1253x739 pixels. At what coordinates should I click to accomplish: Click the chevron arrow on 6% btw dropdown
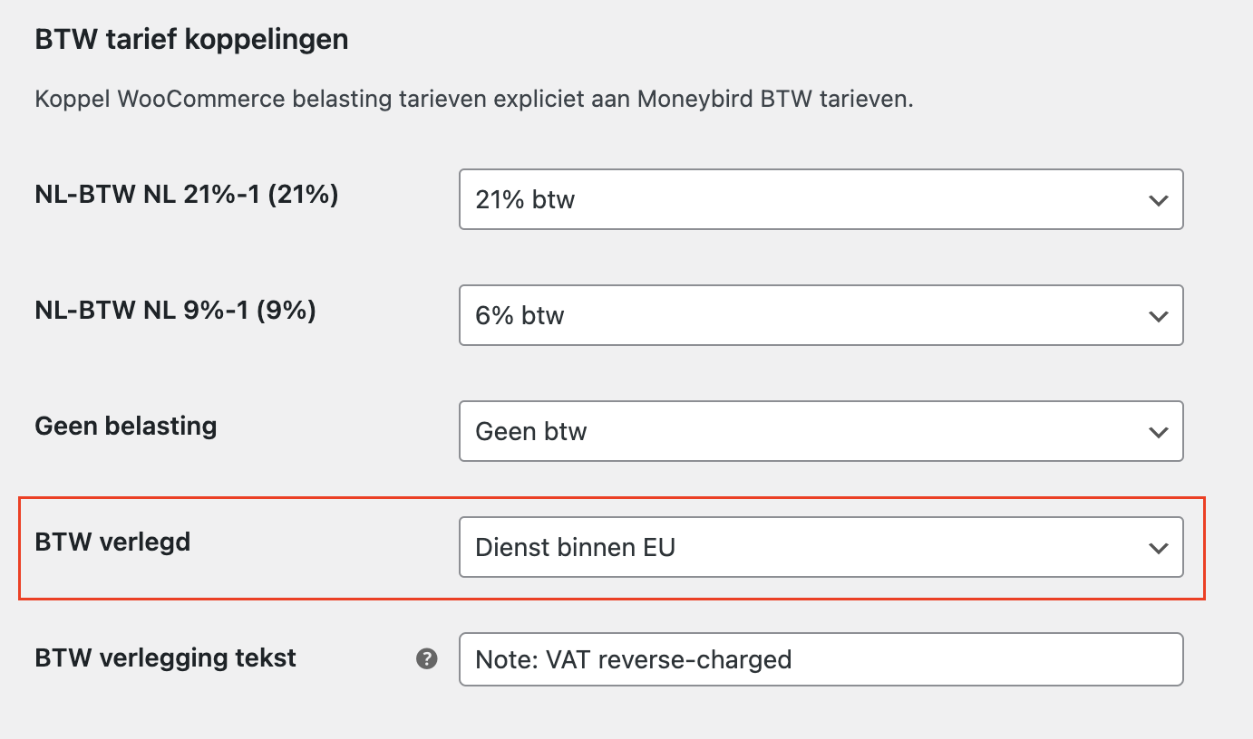[x=1158, y=316]
